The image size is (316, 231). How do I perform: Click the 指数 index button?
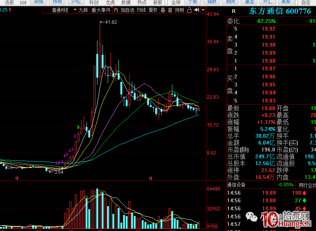click(211, 2)
